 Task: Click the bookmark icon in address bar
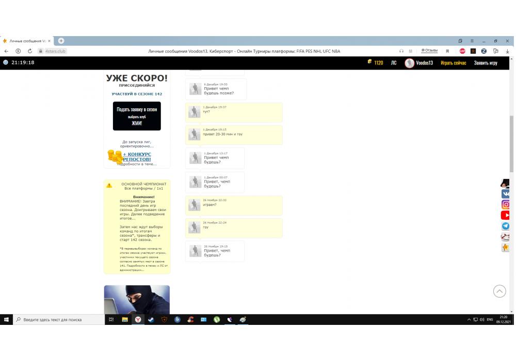pyautogui.click(x=447, y=51)
